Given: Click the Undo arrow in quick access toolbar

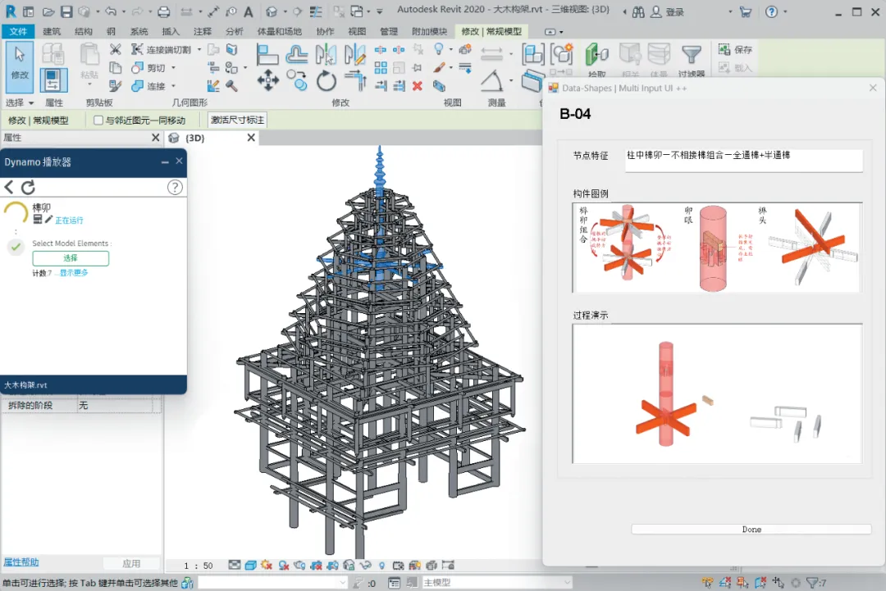Looking at the screenshot, I should tap(111, 11).
